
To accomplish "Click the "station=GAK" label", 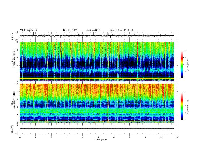I will pos(93,30).
